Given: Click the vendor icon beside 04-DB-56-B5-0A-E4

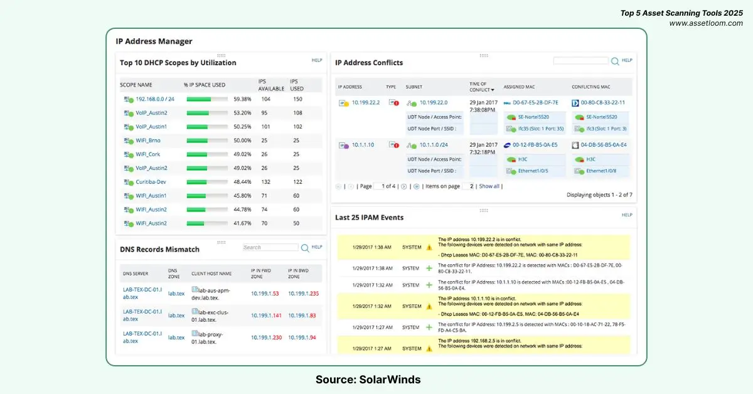Looking at the screenshot, I should pos(575,144).
